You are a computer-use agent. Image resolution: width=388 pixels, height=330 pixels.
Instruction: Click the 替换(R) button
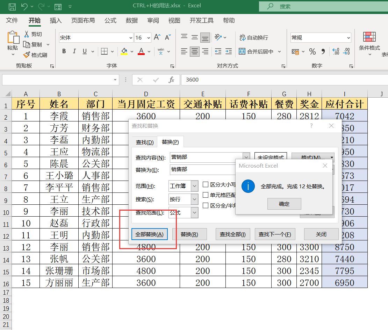pos(189,234)
